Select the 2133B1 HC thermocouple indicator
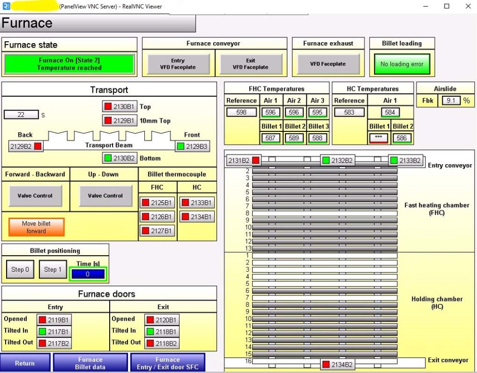Viewport: 477px width, 373px height. coord(197,203)
